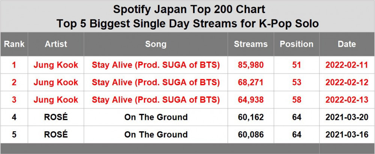The width and height of the screenshot is (375, 154).
Task: Click 'On The Ground' in the rank 5 row
Action: [x=156, y=135]
